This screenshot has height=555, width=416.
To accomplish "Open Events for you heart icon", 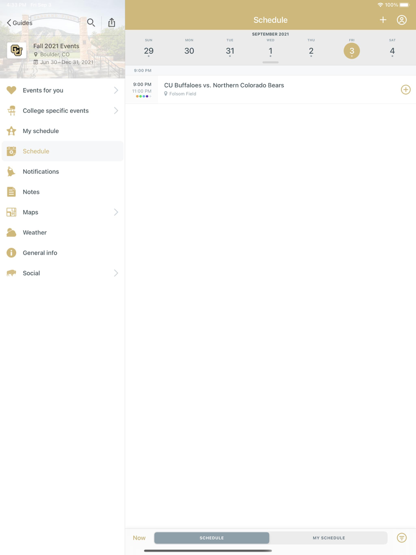I will (11, 90).
